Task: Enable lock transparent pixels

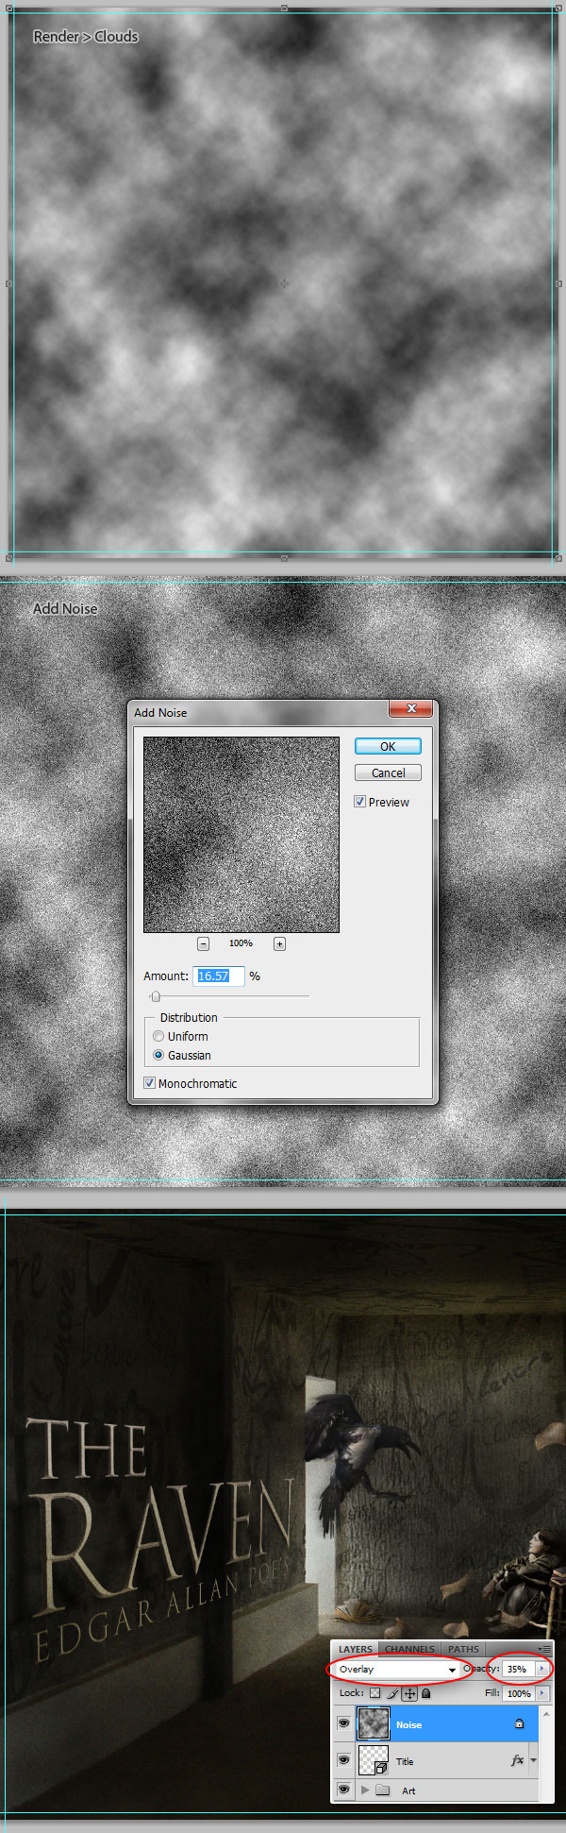Action: click(375, 1693)
